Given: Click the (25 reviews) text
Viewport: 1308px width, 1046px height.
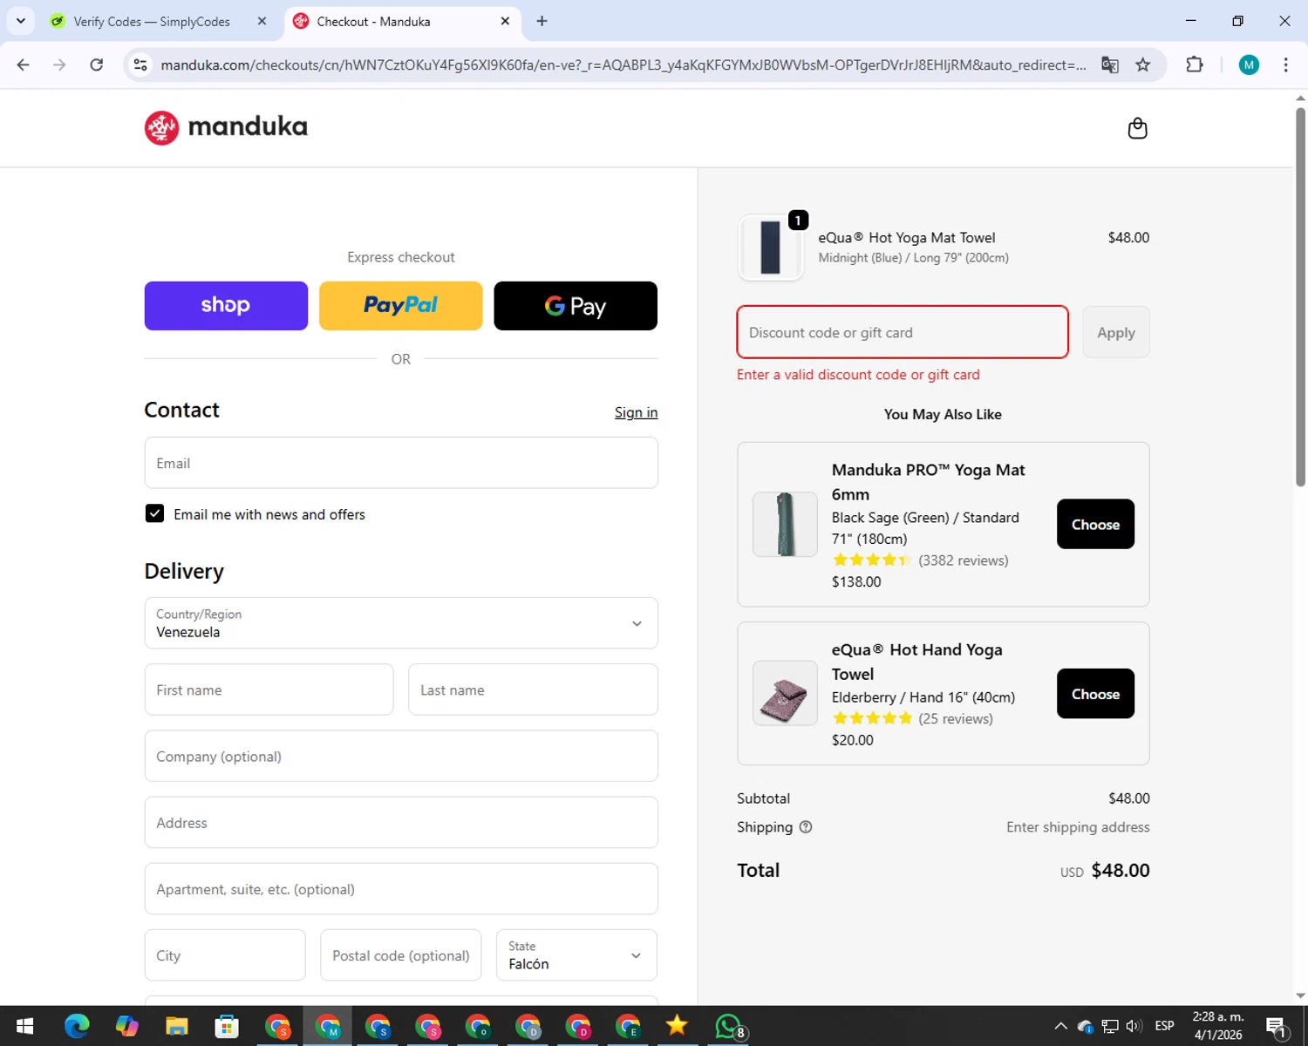Looking at the screenshot, I should coord(956,718).
